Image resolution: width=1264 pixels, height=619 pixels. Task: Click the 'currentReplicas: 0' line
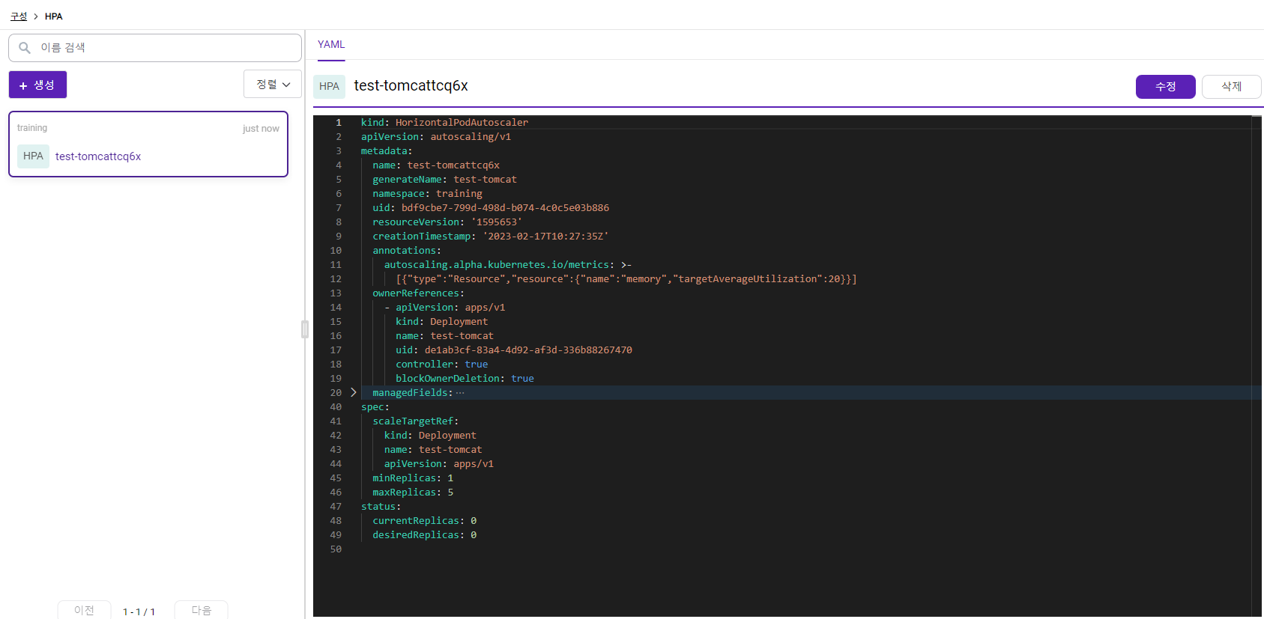[x=425, y=520]
